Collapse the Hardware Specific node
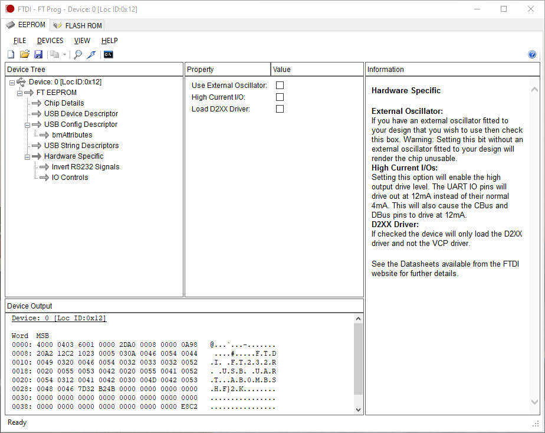Screen dimensions: 545x433 pyautogui.click(x=27, y=157)
